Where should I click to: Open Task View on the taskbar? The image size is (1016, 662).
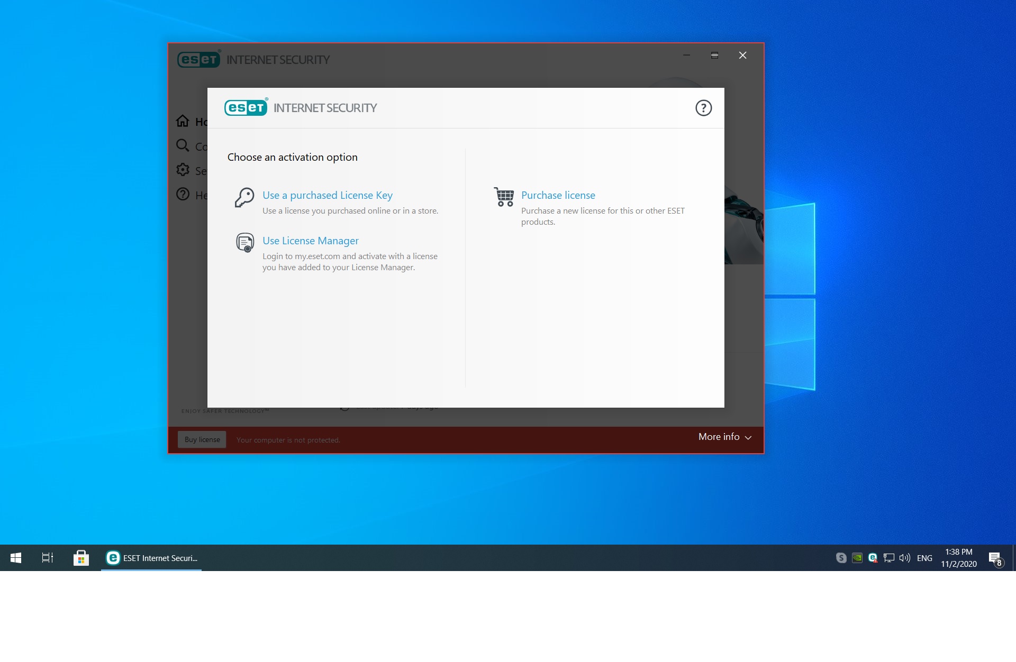(48, 558)
